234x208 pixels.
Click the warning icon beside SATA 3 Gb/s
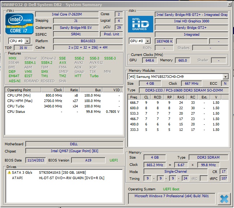point(9,172)
